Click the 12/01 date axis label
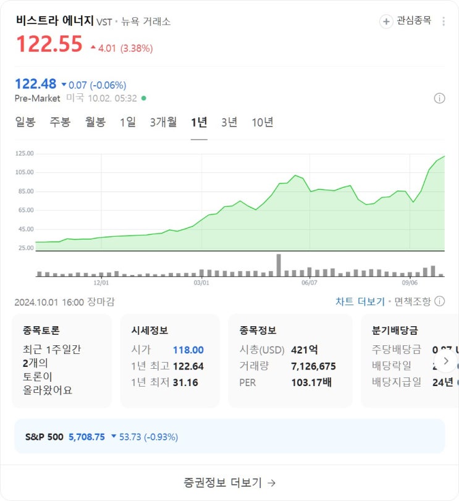The height and width of the screenshot is (501, 459). 101,283
